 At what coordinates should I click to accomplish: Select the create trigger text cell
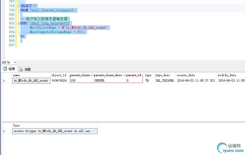[x=55, y=131]
